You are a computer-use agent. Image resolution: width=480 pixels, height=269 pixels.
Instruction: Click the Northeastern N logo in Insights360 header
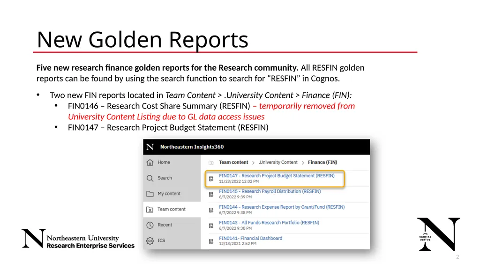pos(150,147)
